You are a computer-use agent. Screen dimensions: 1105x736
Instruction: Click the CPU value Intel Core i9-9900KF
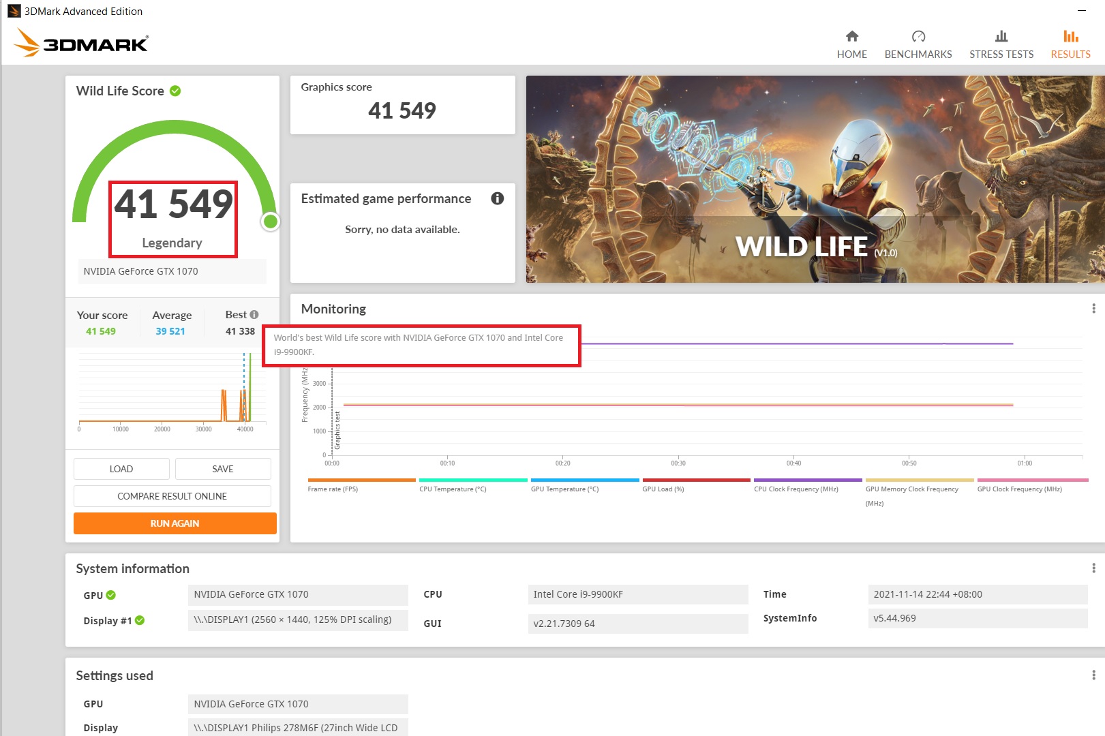638,594
